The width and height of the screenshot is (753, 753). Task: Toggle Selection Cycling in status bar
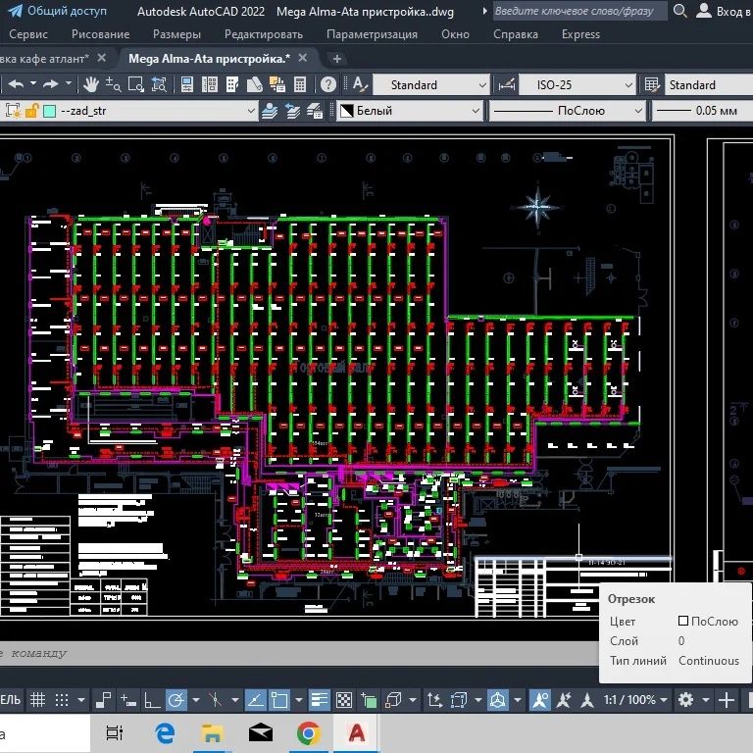tap(369, 700)
